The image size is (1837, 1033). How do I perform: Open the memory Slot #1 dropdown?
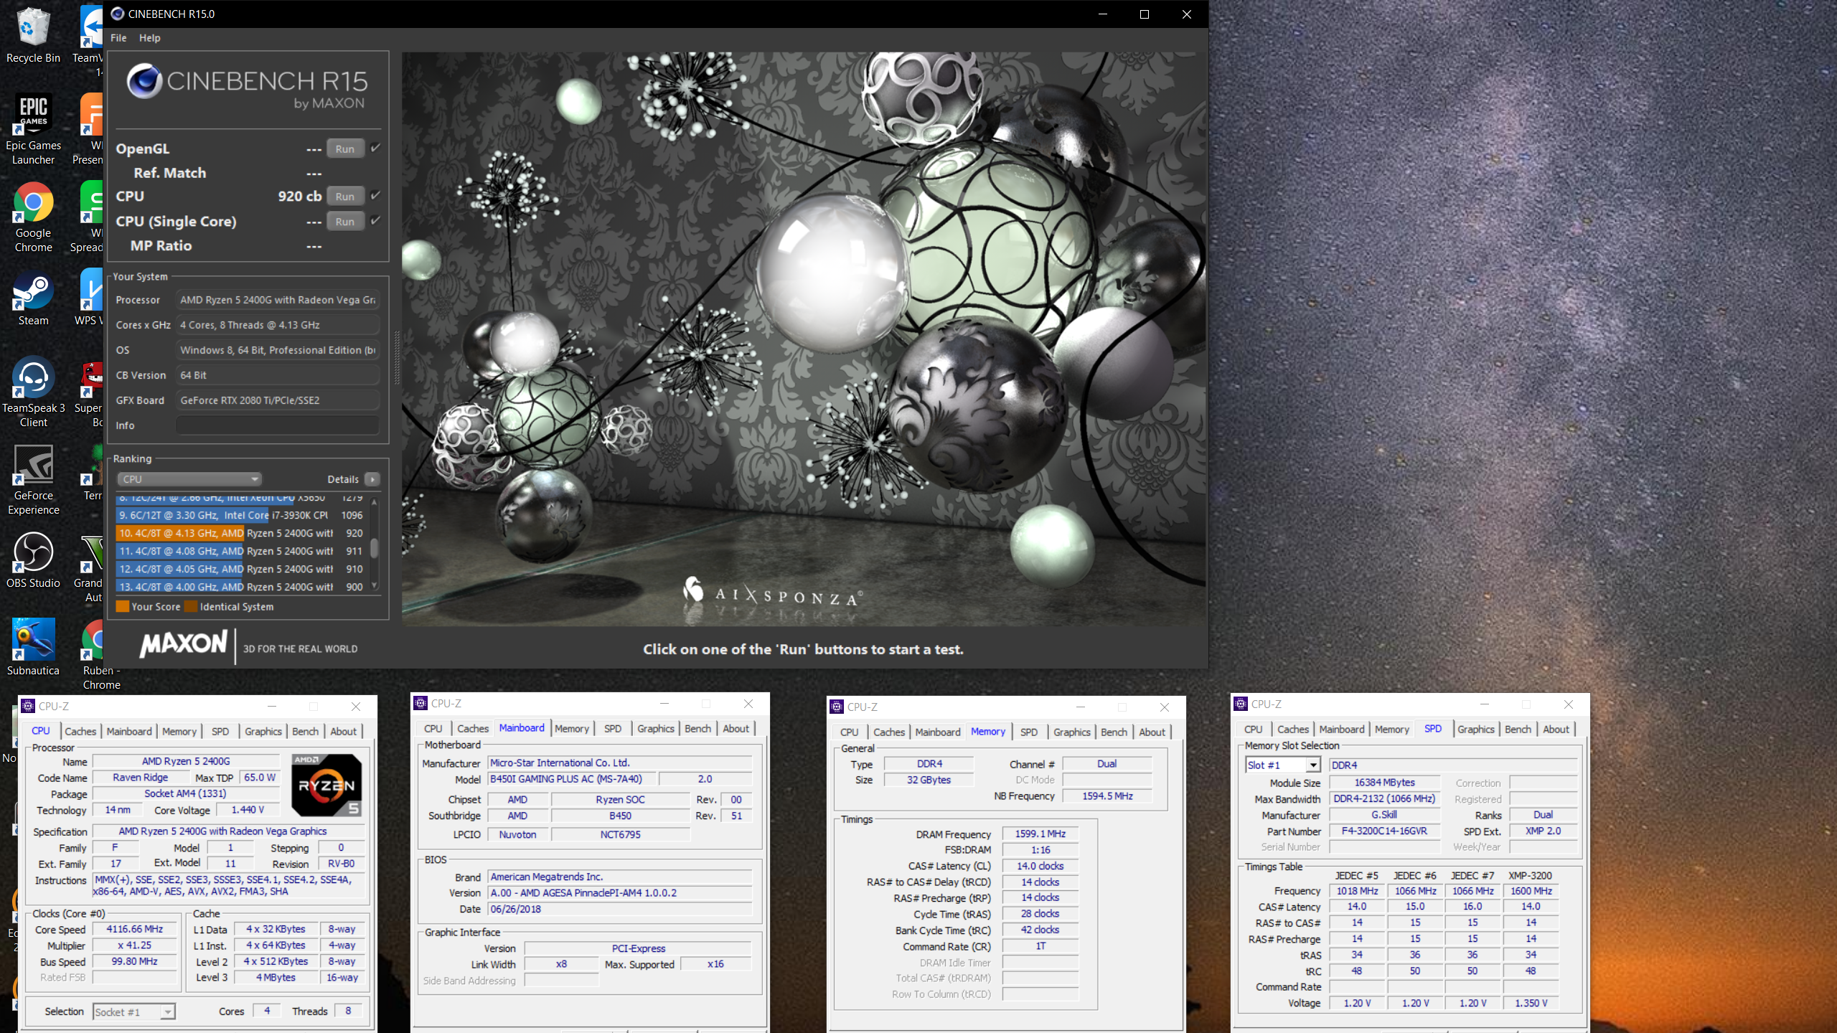(x=1283, y=765)
